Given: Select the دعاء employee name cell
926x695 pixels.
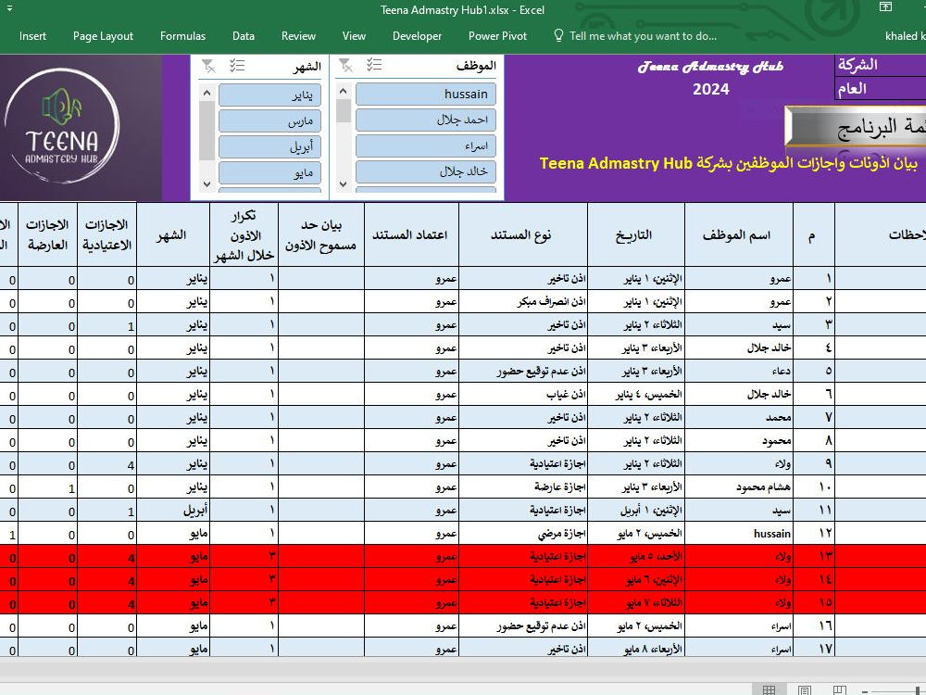Looking at the screenshot, I should (x=739, y=372).
